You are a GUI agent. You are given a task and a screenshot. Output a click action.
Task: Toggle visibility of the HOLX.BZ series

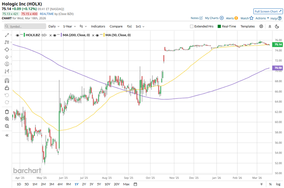(18, 35)
